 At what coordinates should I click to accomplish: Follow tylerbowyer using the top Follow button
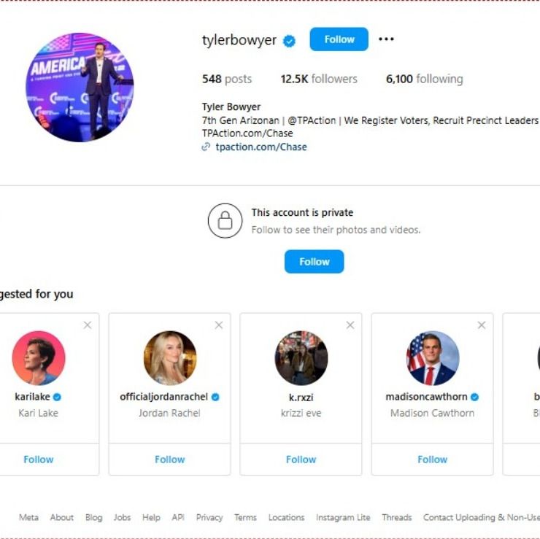pyautogui.click(x=339, y=39)
